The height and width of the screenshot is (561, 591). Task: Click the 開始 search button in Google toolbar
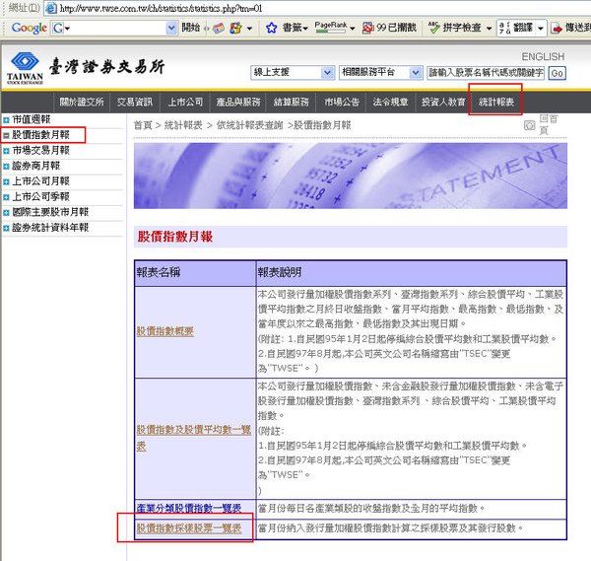(190, 28)
